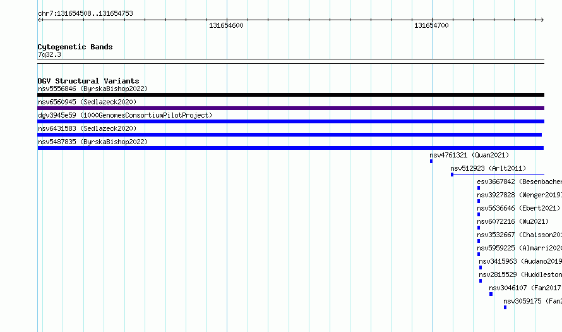Image resolution: width=562 pixels, height=332 pixels.
Task: Open the nsv3927828 (Wenger2019) variant label
Action: (x=519, y=195)
